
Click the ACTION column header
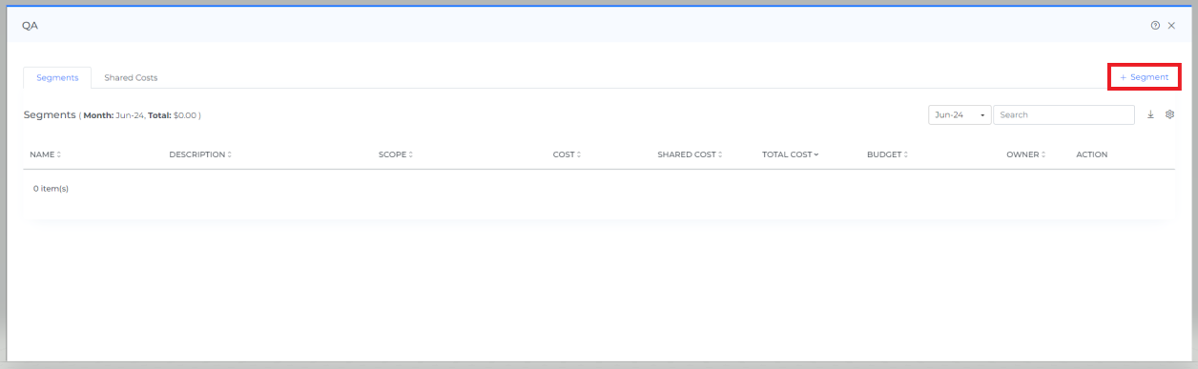(1091, 154)
